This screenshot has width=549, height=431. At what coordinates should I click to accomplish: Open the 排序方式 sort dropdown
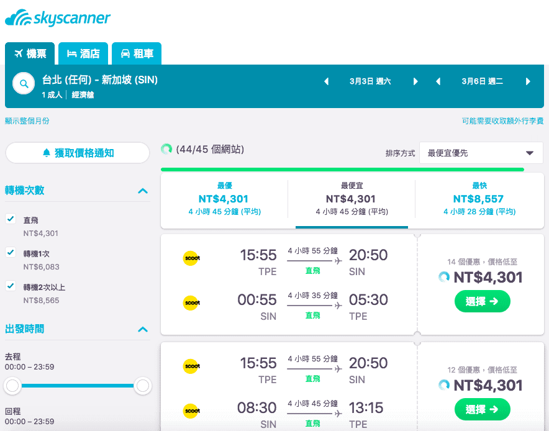point(481,153)
